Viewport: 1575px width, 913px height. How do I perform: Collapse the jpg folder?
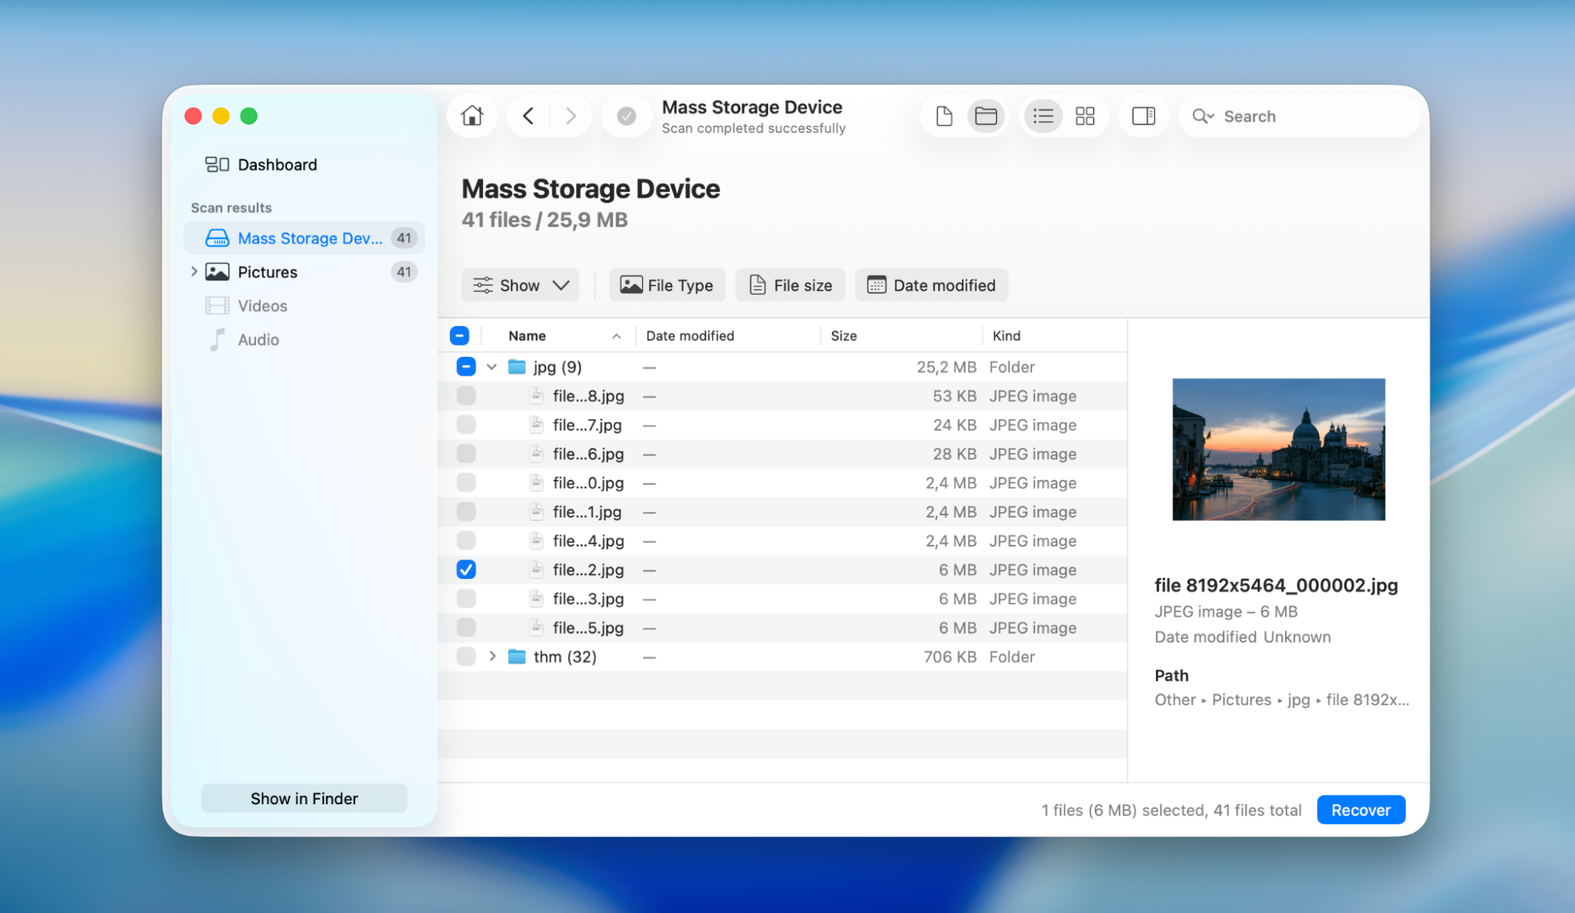click(x=492, y=367)
